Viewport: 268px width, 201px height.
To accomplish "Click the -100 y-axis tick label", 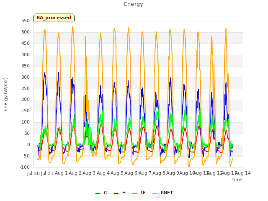I will pos(25,167).
